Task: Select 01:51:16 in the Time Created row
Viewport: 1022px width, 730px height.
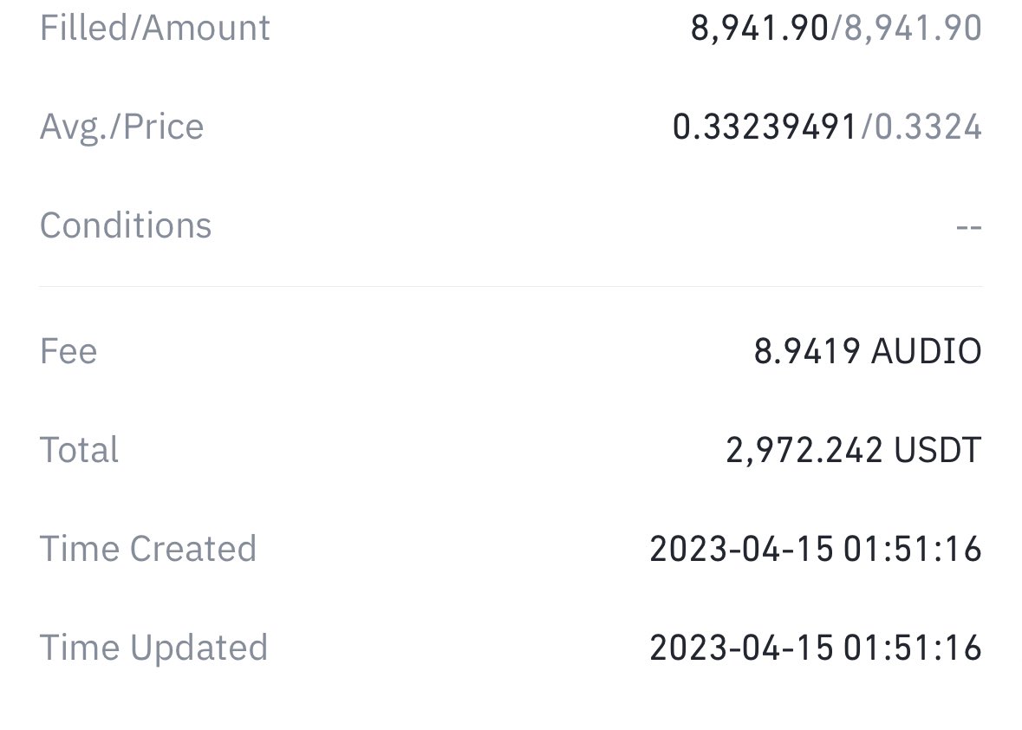Action: click(913, 549)
